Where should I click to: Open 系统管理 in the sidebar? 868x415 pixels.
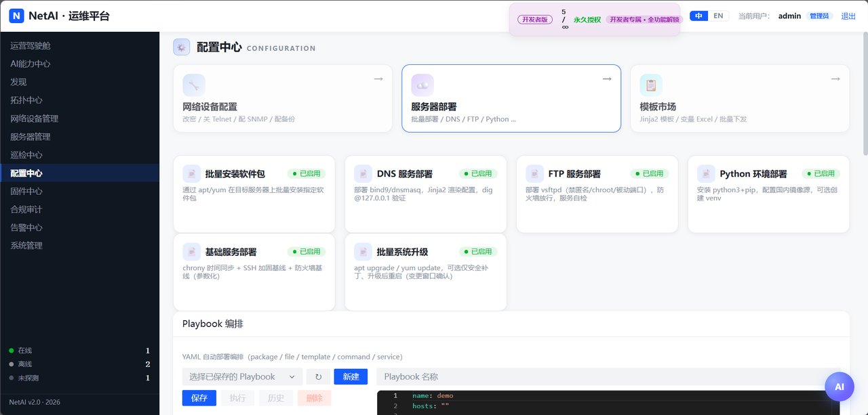click(x=79, y=246)
